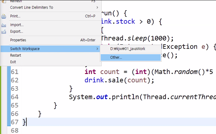Click the printer icon beside Print
216x134 pixels.
click(4, 16)
